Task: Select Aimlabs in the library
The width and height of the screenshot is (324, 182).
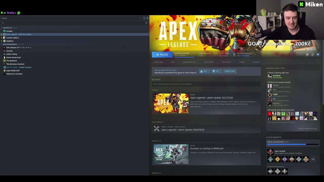Action: 9,31
